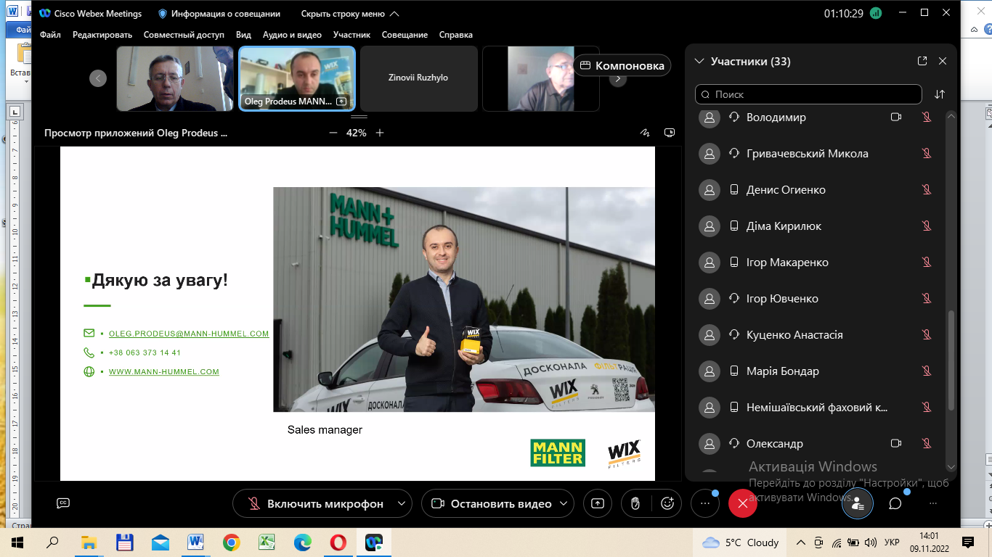Close the participants panel
992x557 pixels.
coord(943,62)
